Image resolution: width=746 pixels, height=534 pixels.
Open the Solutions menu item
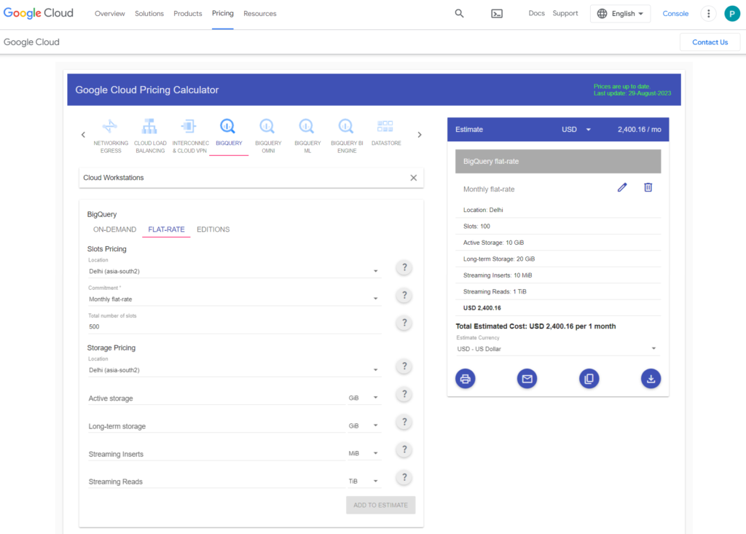149,14
